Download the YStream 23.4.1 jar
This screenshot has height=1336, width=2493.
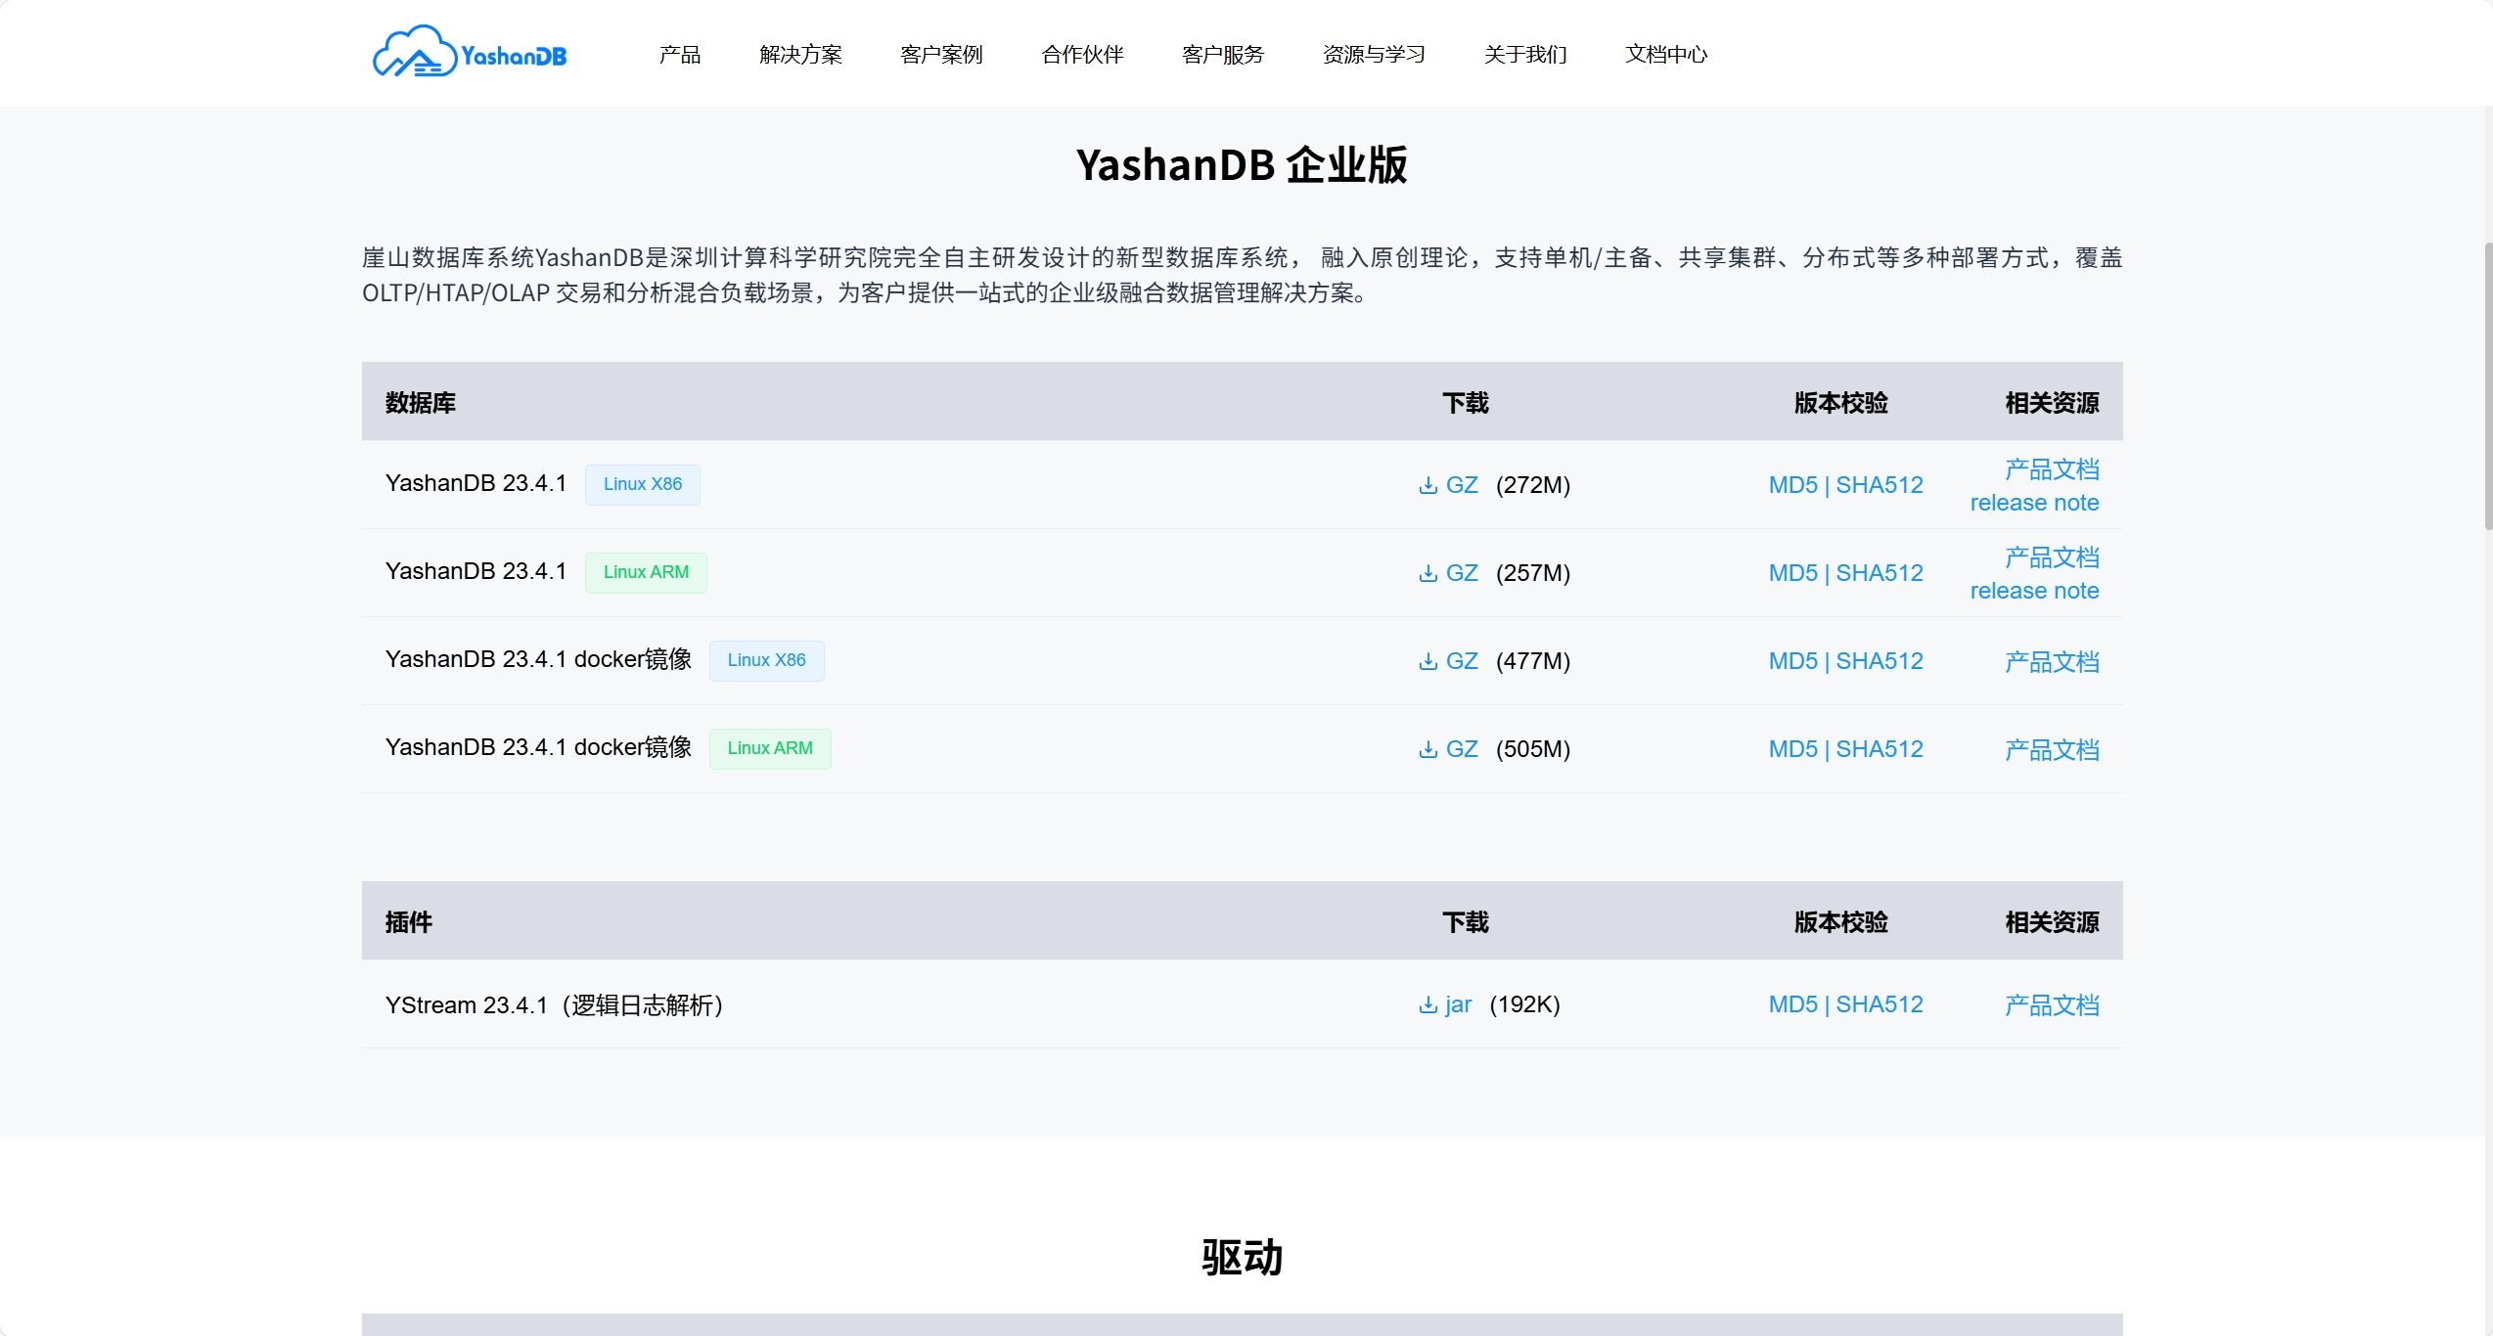pos(1458,1004)
